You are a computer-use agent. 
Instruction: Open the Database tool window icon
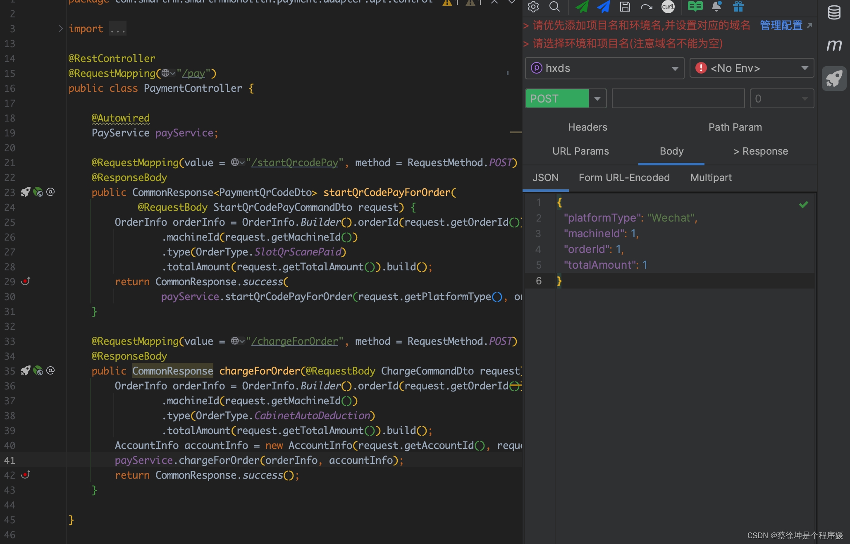click(x=834, y=12)
